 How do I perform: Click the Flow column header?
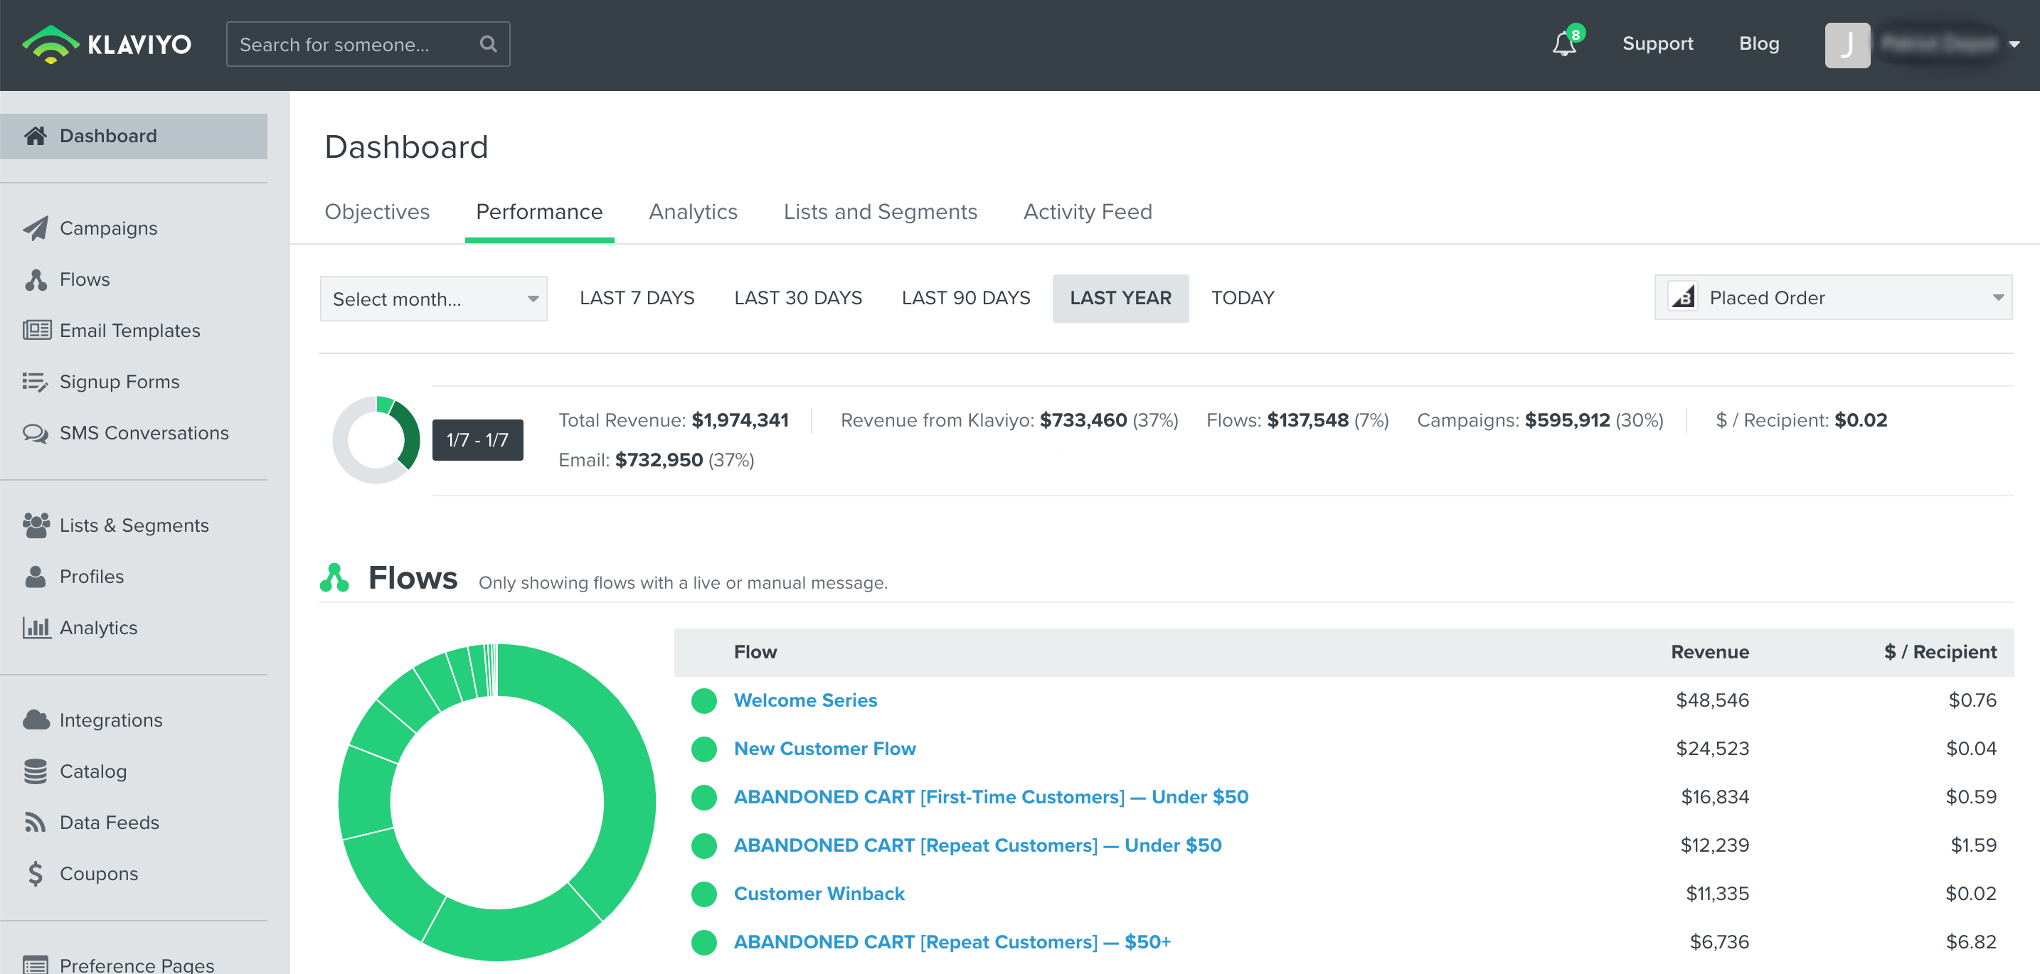point(755,652)
